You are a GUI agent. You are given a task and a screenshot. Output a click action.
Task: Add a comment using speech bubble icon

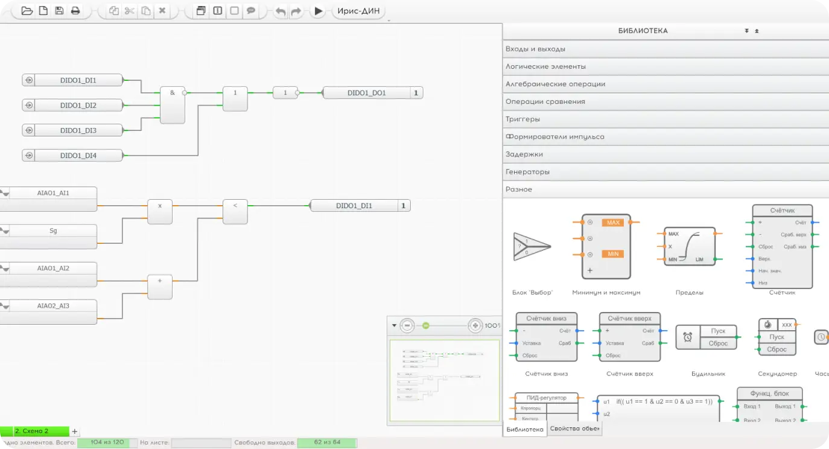tap(251, 11)
